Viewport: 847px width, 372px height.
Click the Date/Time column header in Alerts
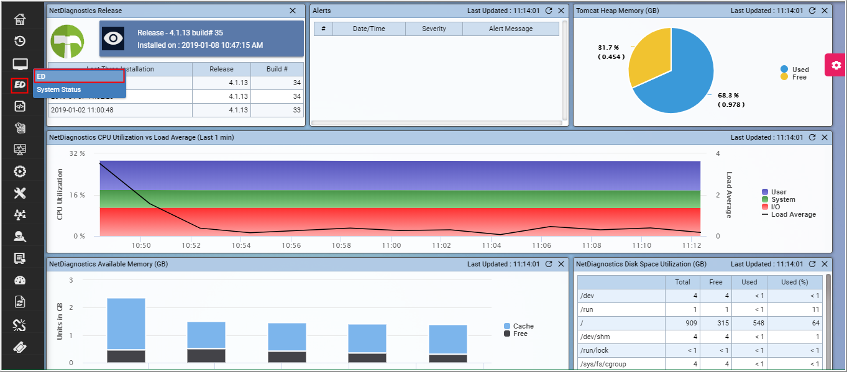tap(369, 29)
